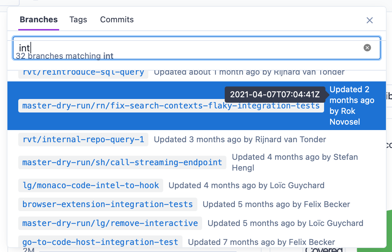
Task: Click the 2021-04-07T07:04:41Z timestamp tooltip
Action: pyautogui.click(x=275, y=95)
